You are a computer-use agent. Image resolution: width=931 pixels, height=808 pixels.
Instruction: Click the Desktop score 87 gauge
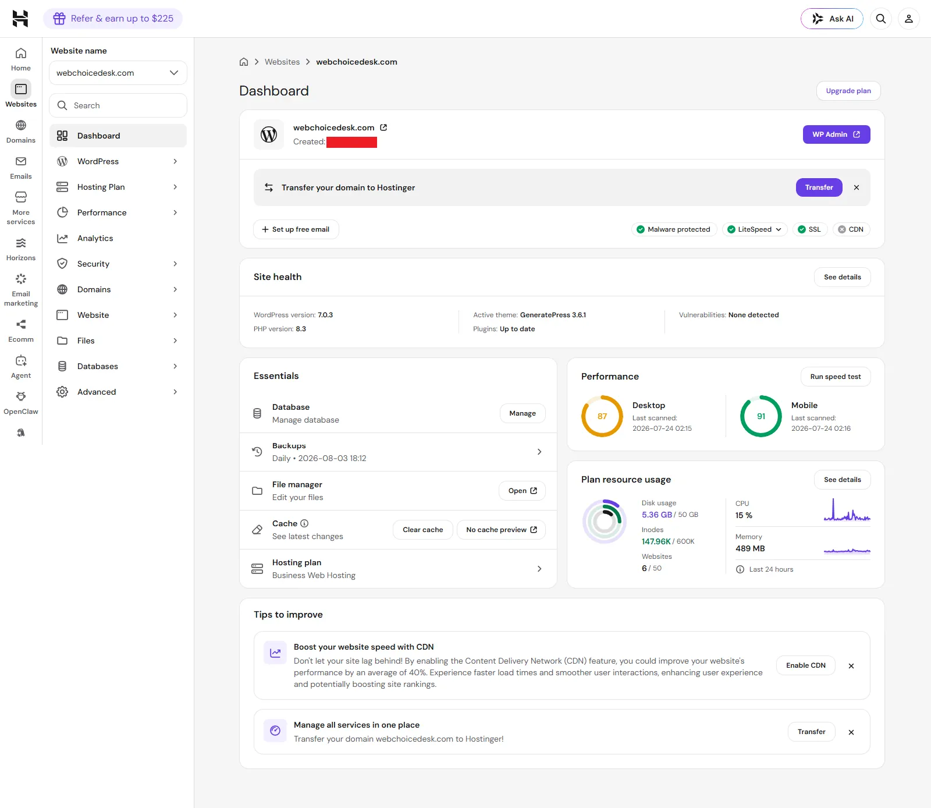point(602,416)
